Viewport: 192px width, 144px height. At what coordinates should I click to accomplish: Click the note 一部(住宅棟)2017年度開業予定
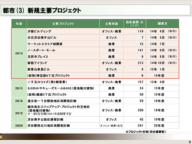pyautogui.click(x=49, y=114)
